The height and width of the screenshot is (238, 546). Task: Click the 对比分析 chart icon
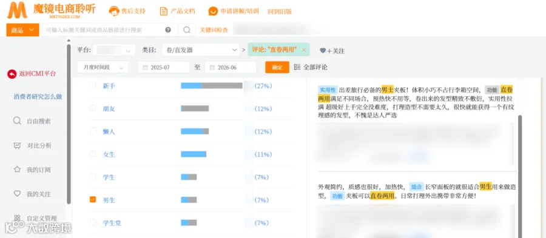click(x=17, y=145)
